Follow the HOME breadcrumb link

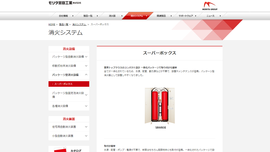[x=52, y=25]
